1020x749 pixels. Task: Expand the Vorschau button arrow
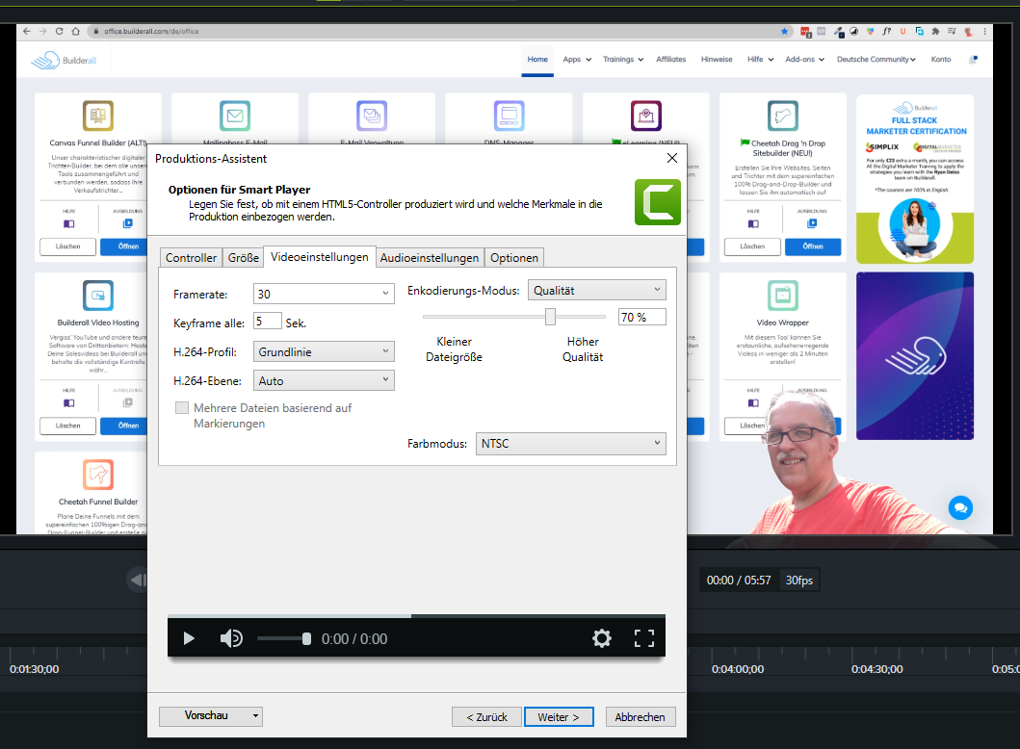255,716
